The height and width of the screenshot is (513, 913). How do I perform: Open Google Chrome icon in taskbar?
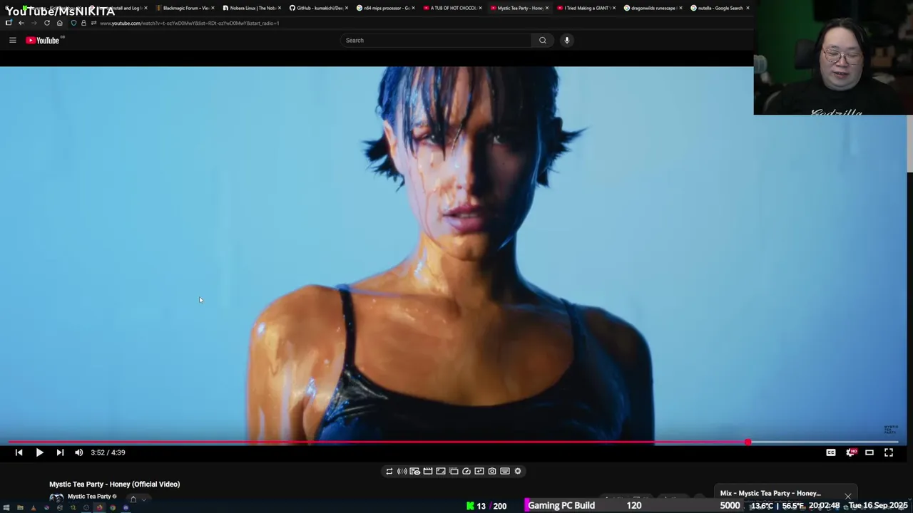pos(113,507)
